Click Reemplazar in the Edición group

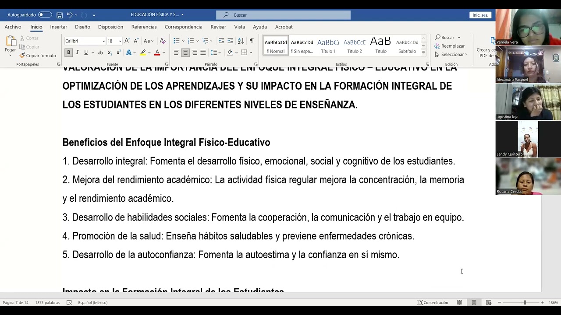[450, 46]
